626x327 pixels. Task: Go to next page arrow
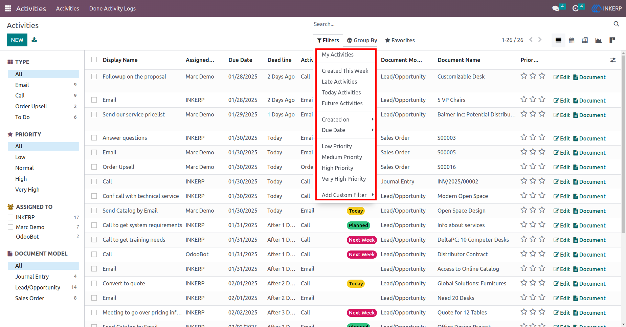[540, 40]
